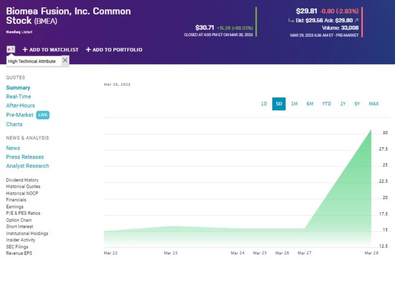Viewport: 395px width, 289px height.
Task: Switch chart to 1D timeframe
Action: click(x=264, y=104)
